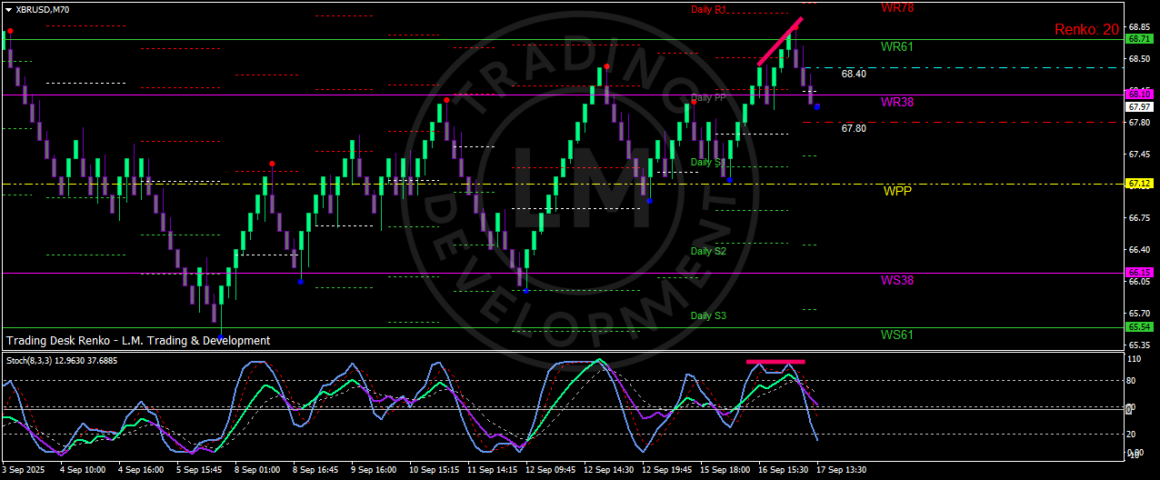Select the pink trendline above the price candles

(780, 41)
